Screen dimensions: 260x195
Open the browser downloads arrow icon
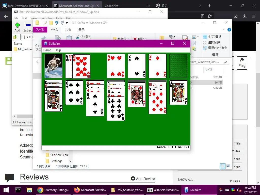(245, 16)
